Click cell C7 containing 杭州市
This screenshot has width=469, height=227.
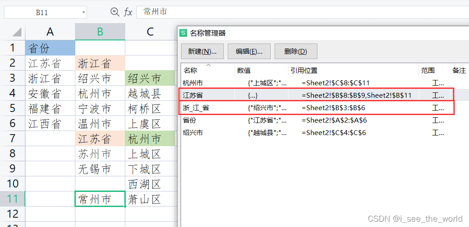pos(150,138)
